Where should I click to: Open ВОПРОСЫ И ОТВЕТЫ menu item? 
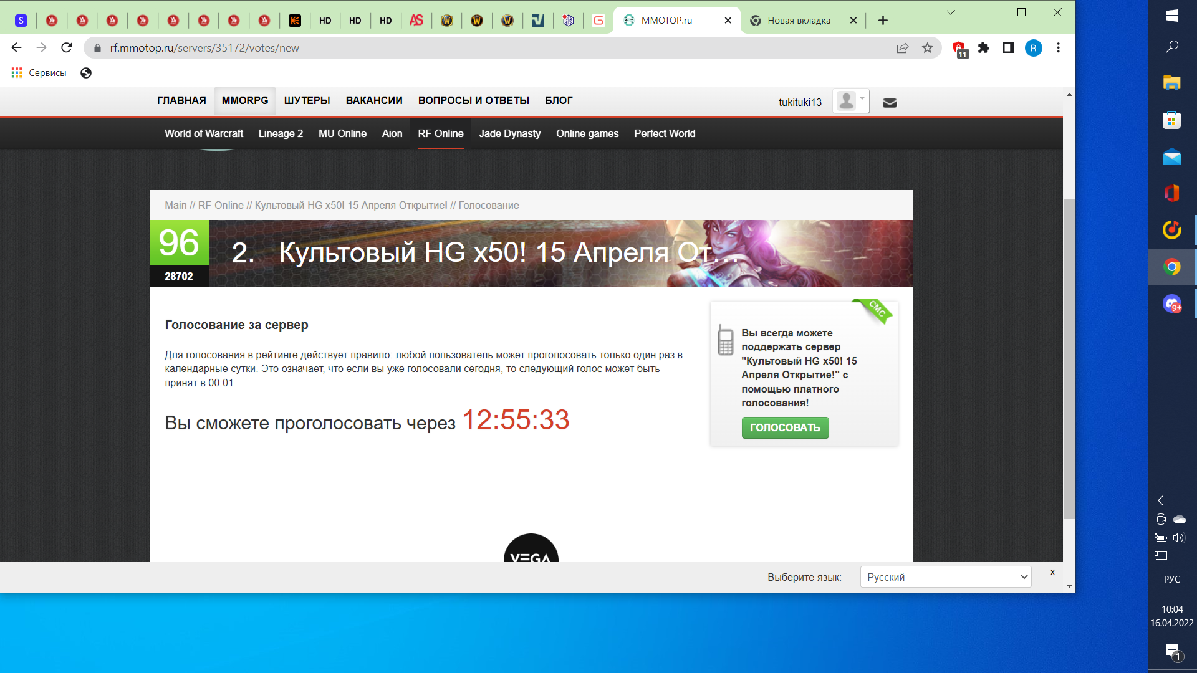474,100
